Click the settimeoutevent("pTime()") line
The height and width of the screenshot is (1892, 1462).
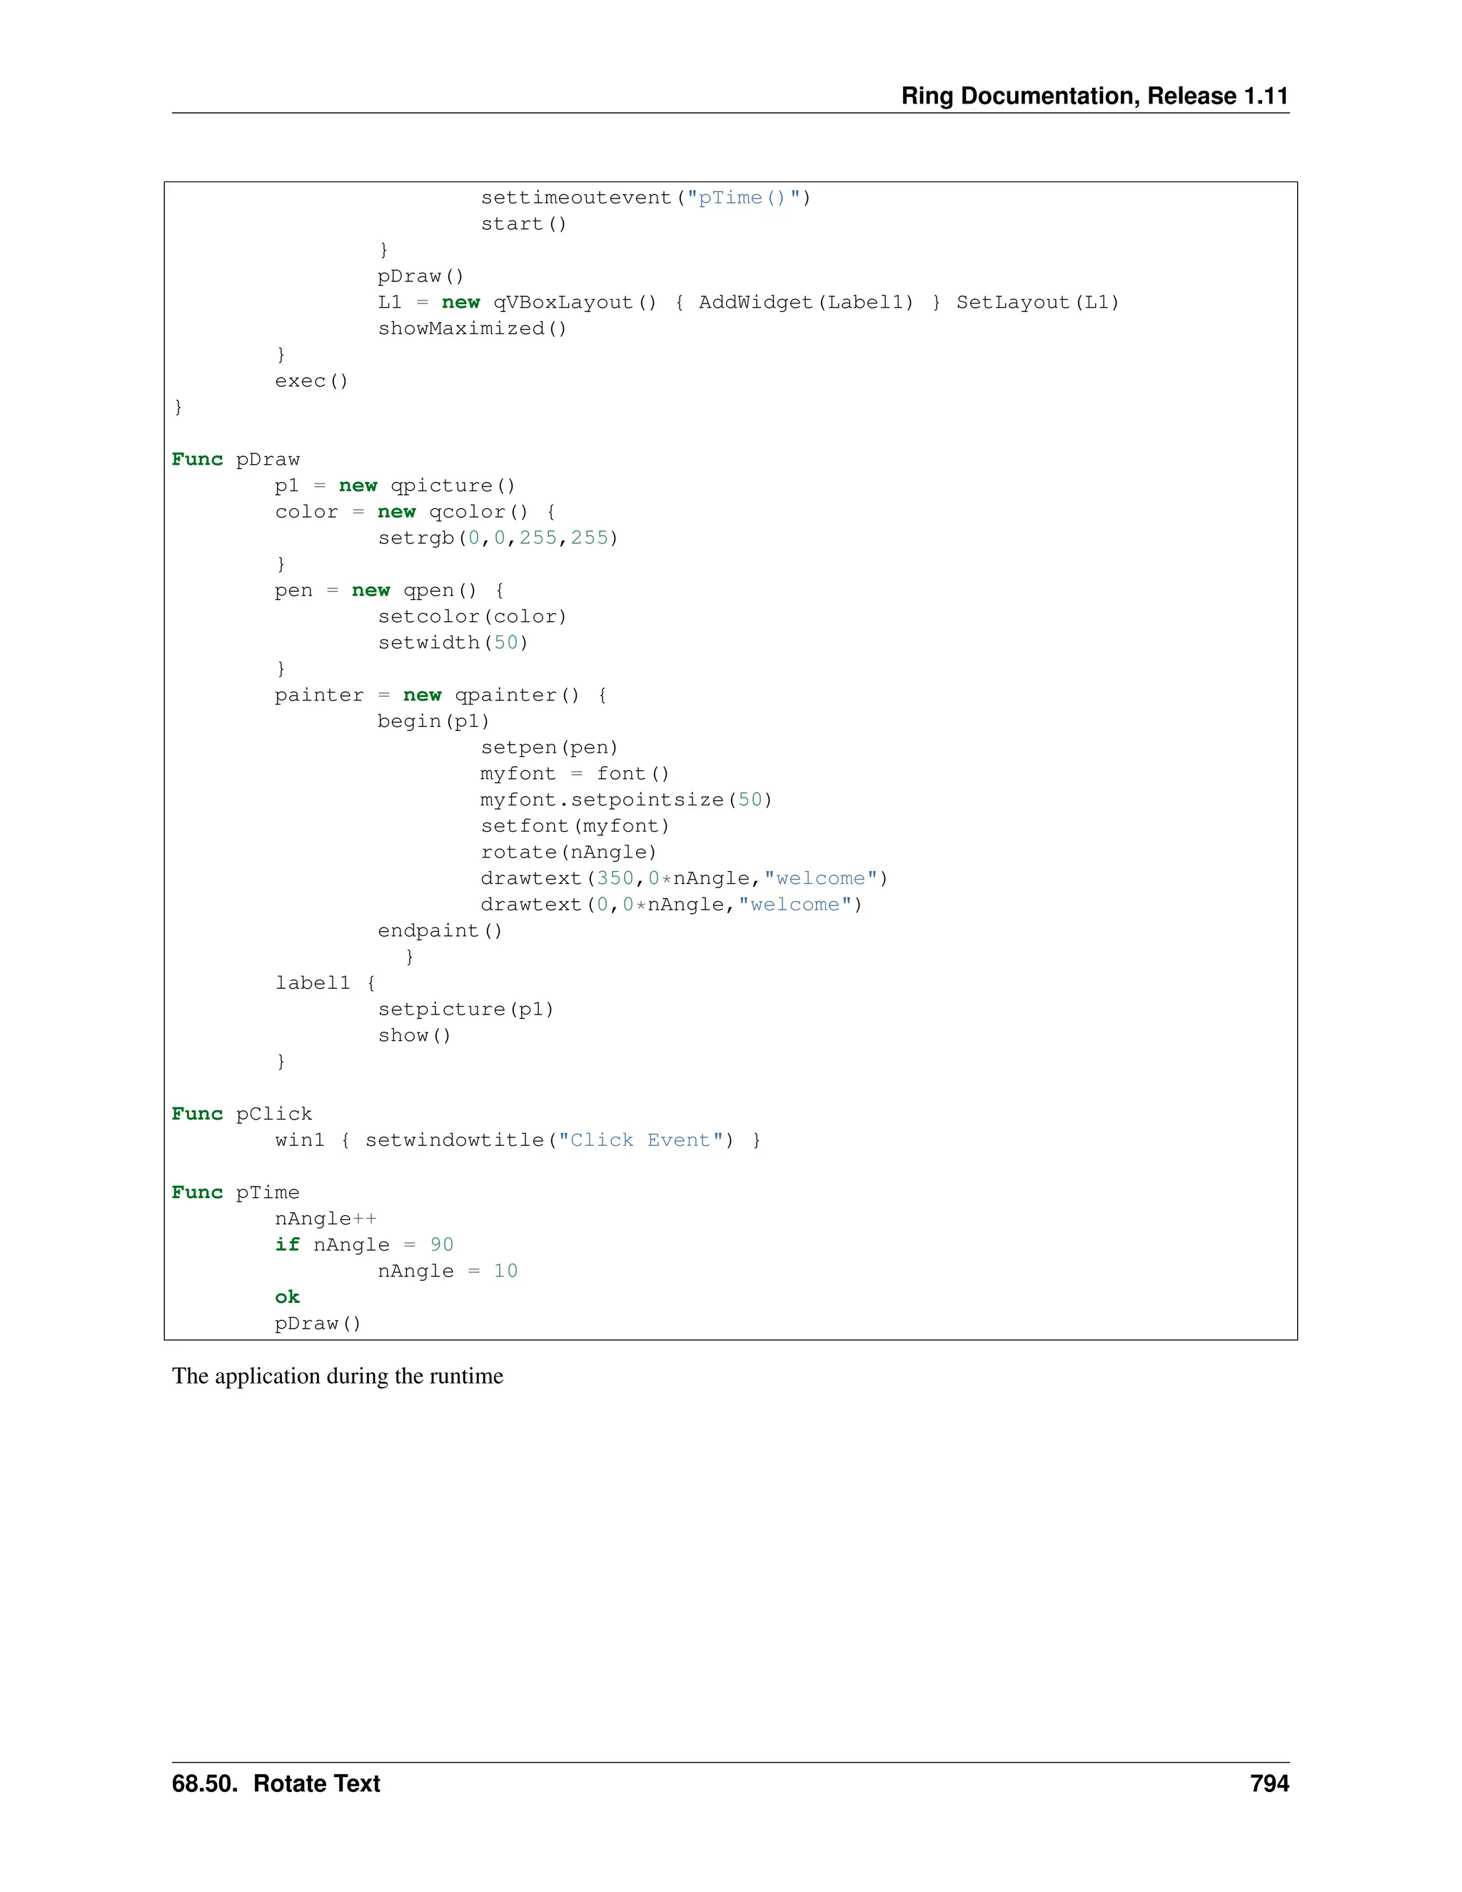pyautogui.click(x=645, y=198)
